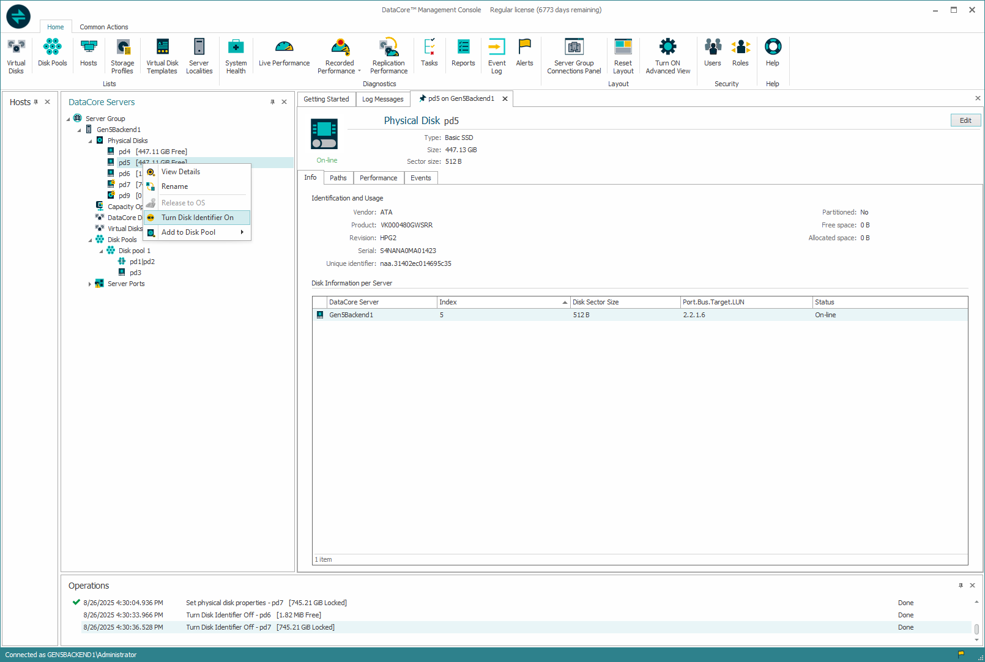
Task: Open the Event Log
Action: (497, 55)
